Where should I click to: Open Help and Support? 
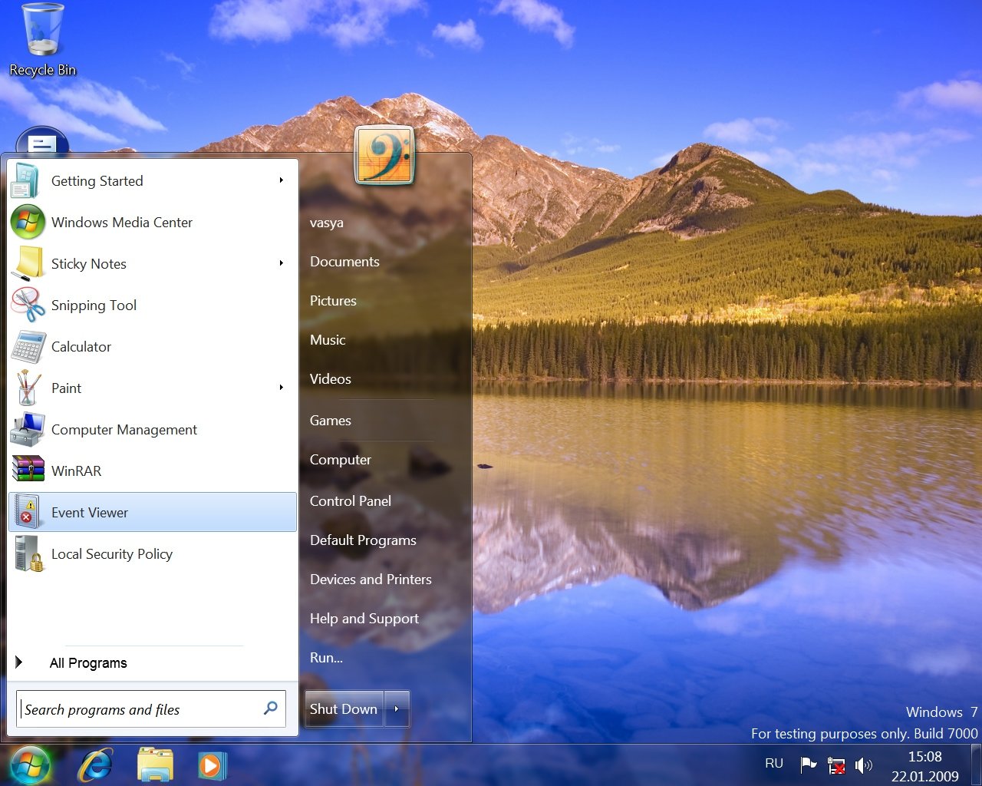(364, 619)
